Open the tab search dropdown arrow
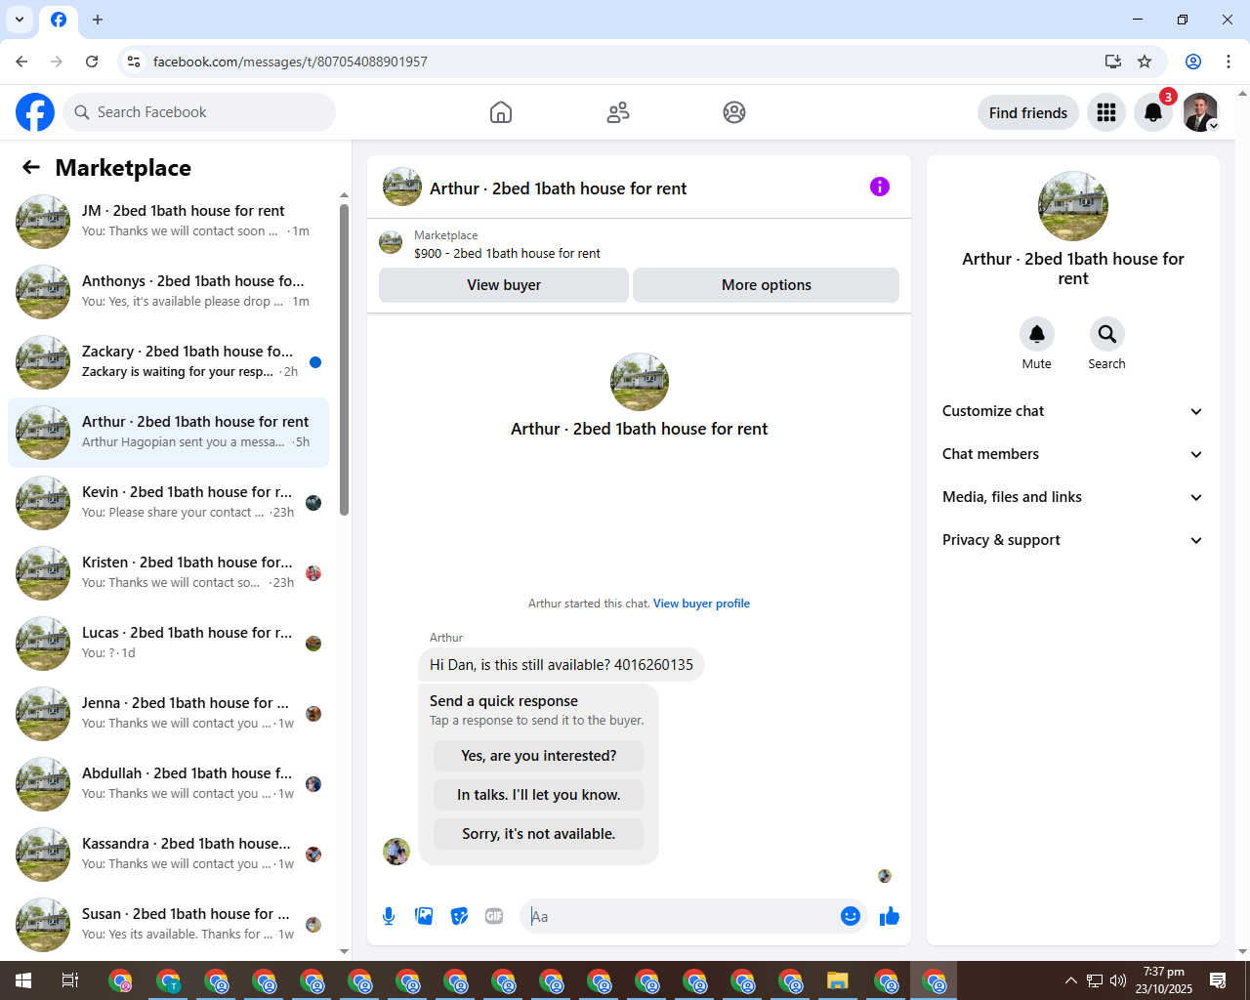The image size is (1250, 1000). pyautogui.click(x=20, y=20)
